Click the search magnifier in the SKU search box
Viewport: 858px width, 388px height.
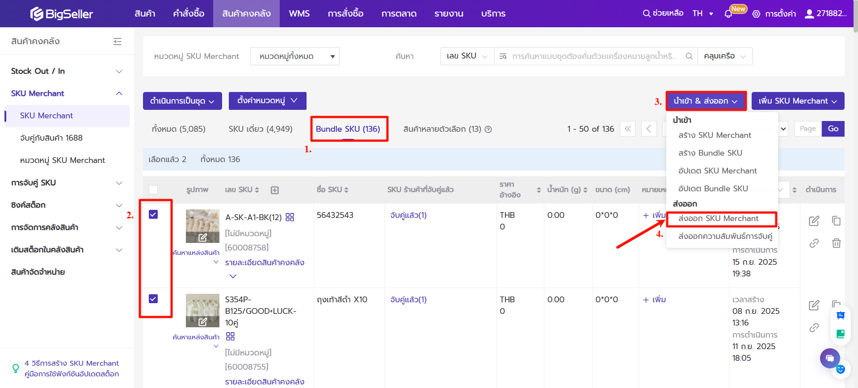pos(689,56)
